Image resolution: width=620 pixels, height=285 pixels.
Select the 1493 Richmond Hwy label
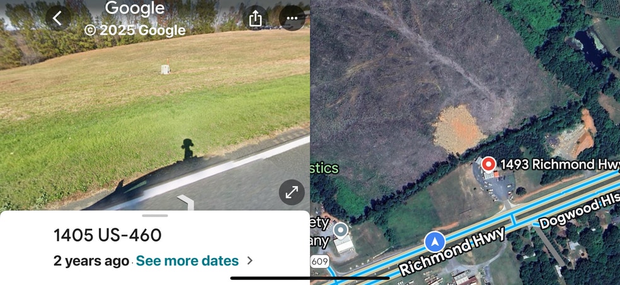click(558, 164)
